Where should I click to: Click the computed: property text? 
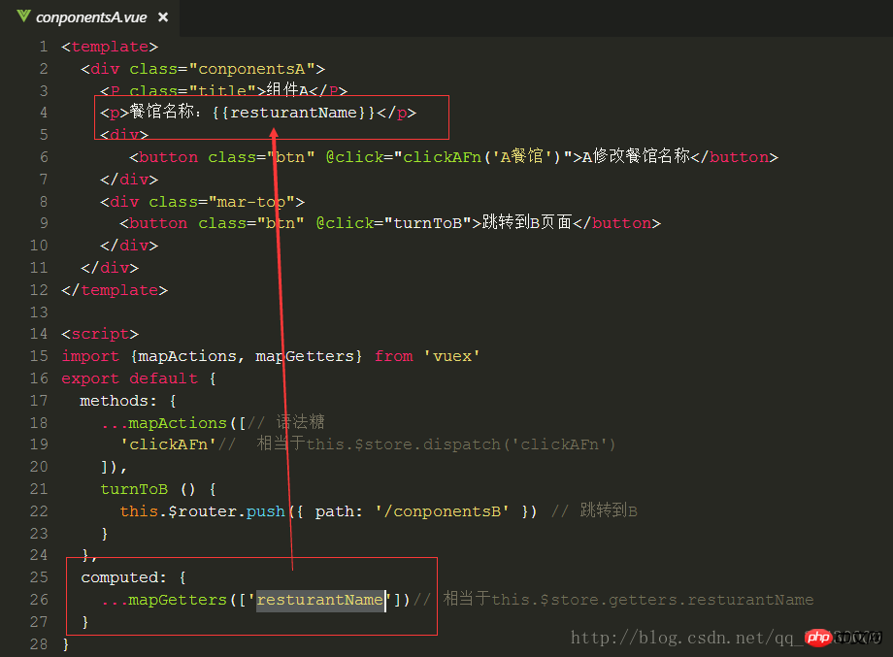(x=123, y=577)
